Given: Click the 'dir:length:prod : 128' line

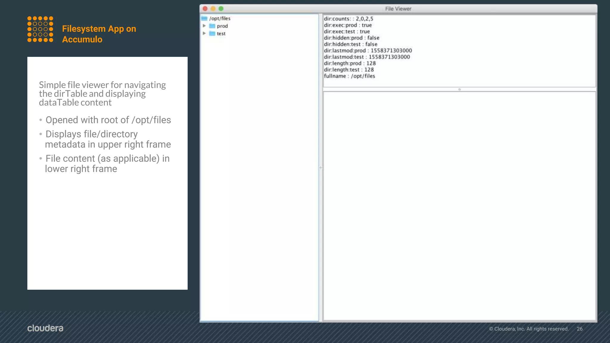Looking at the screenshot, I should 350,63.
